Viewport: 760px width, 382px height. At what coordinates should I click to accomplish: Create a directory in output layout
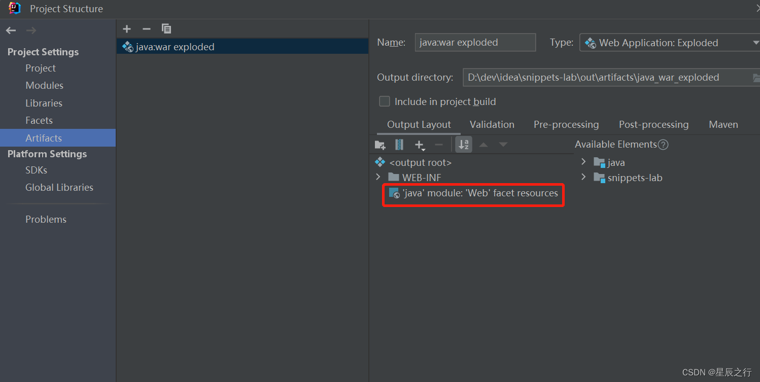tap(380, 145)
